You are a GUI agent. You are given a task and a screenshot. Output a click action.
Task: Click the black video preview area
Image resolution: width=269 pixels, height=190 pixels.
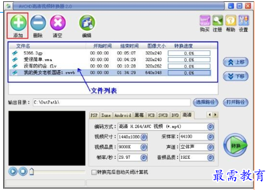(x=47, y=138)
